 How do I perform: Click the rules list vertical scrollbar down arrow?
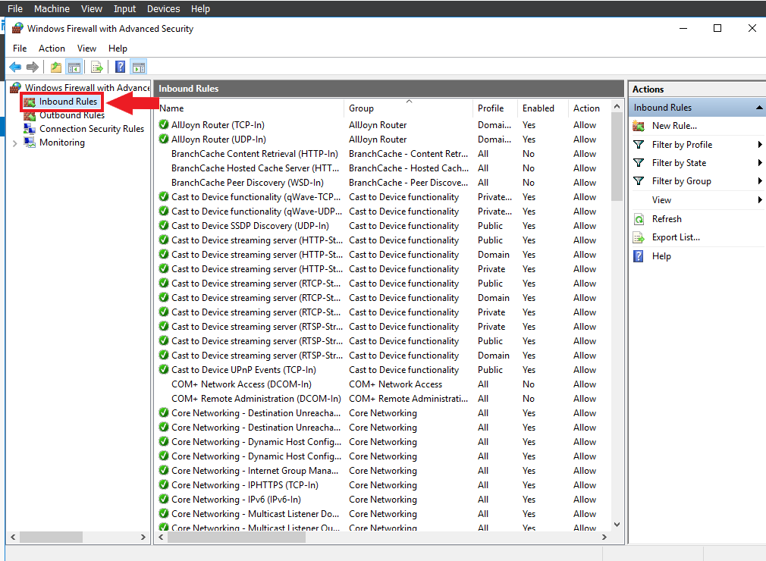617,524
